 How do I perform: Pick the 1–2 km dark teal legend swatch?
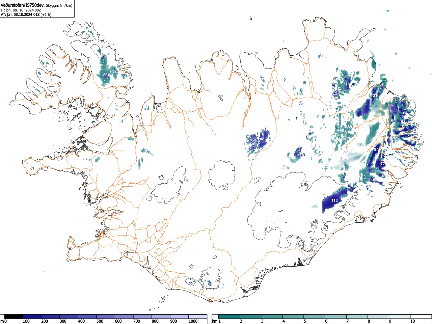229,317
